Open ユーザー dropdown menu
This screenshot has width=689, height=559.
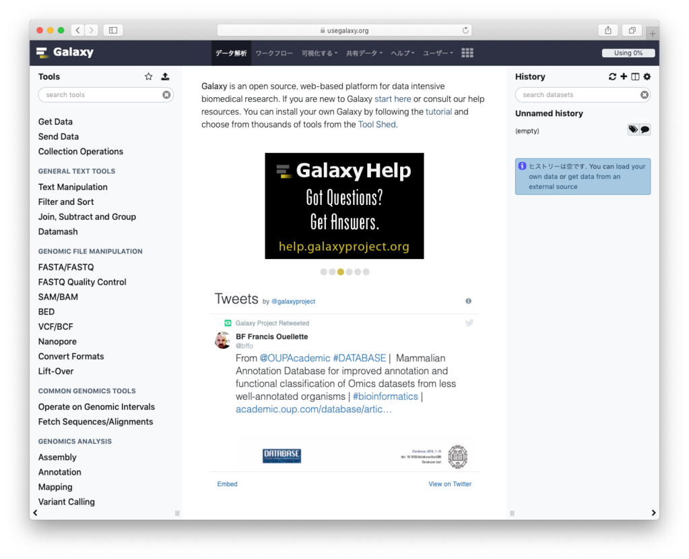tap(438, 53)
